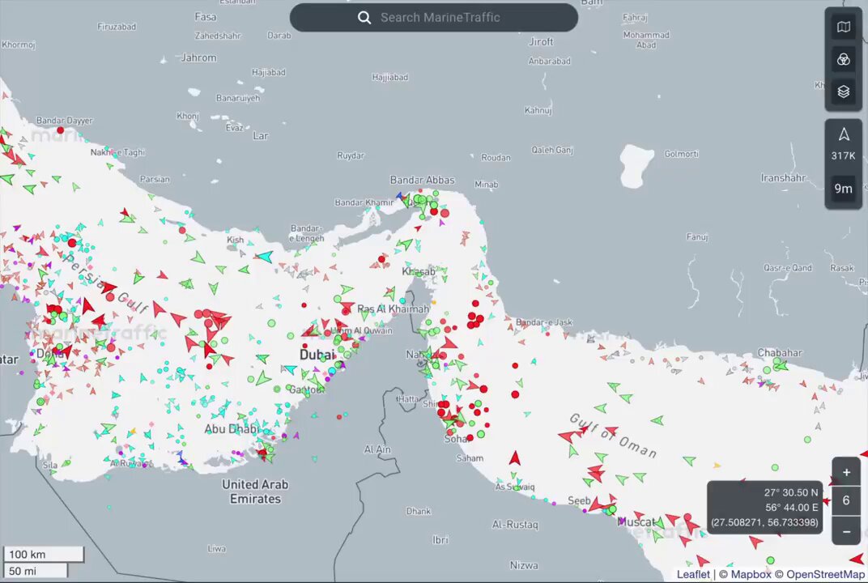Open the map filters circles icon
This screenshot has width=868, height=583.
[x=843, y=59]
